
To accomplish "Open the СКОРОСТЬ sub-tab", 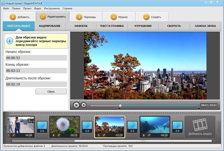I will tap(174, 26).
